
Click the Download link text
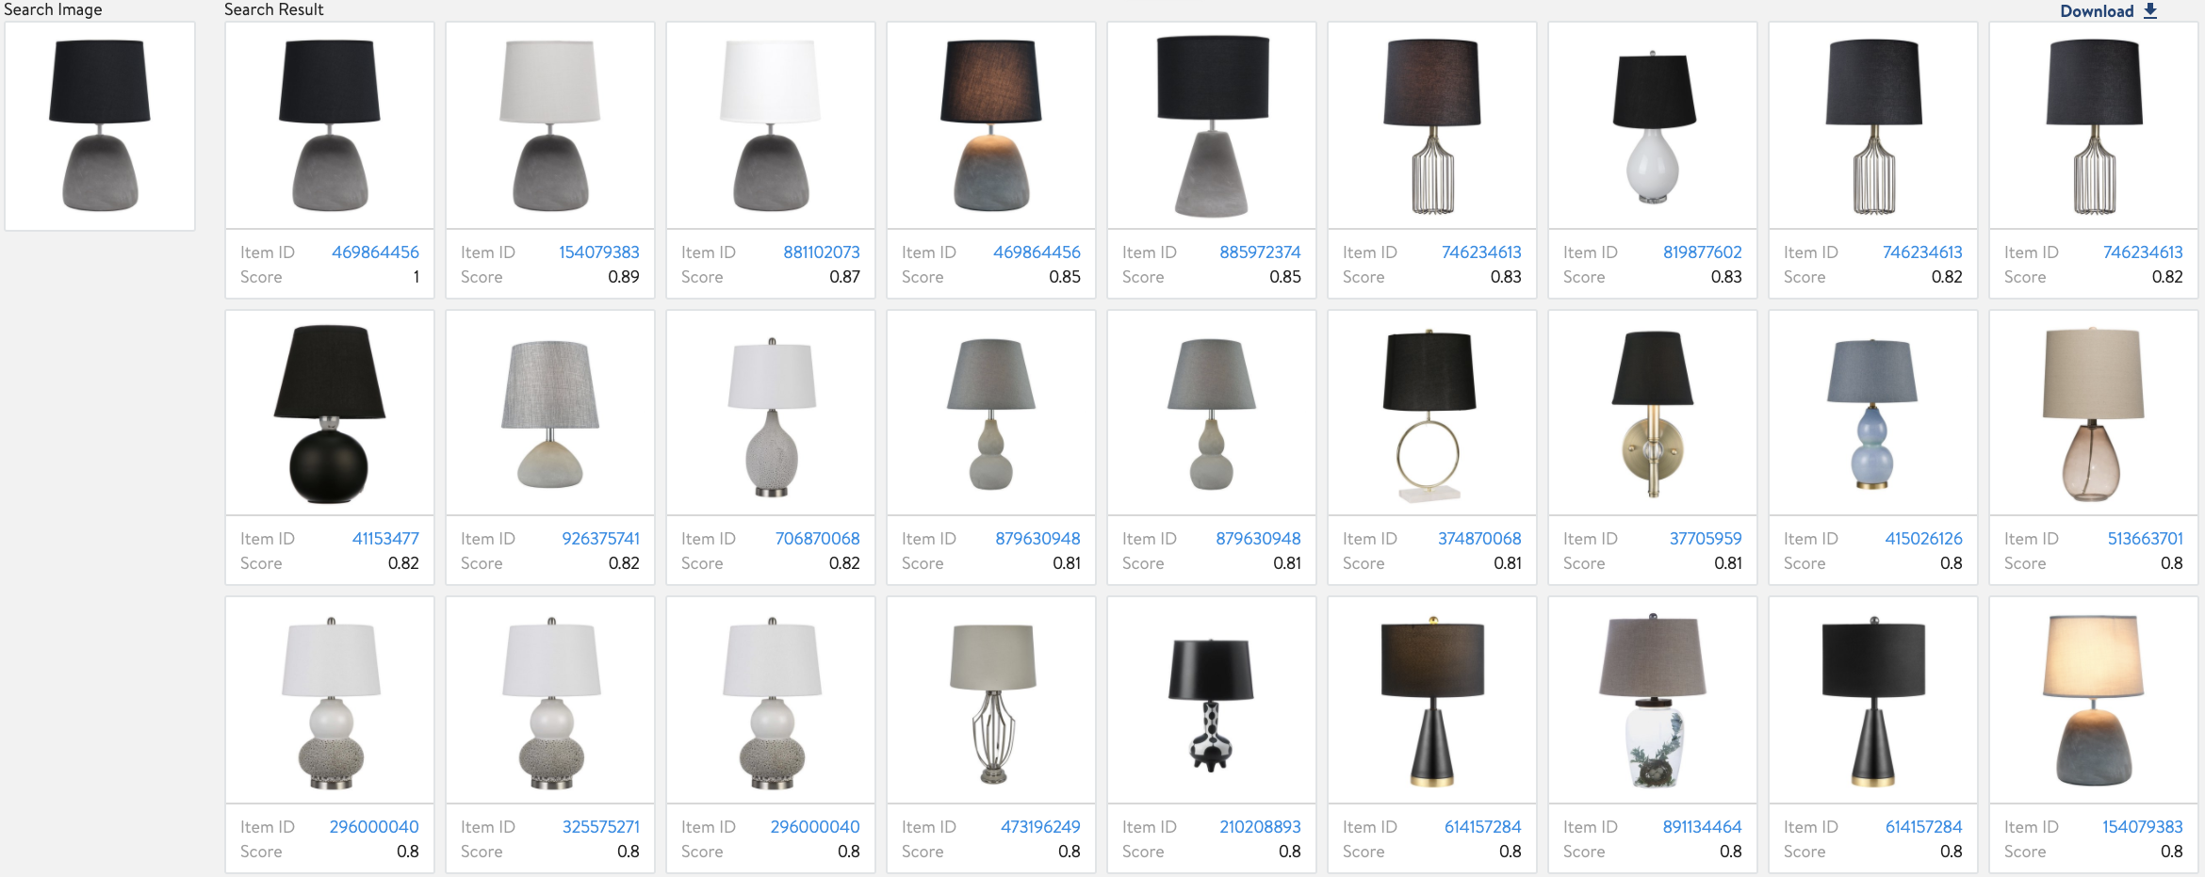[x=2097, y=11]
